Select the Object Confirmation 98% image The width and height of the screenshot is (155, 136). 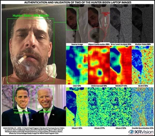(x=99, y=23)
